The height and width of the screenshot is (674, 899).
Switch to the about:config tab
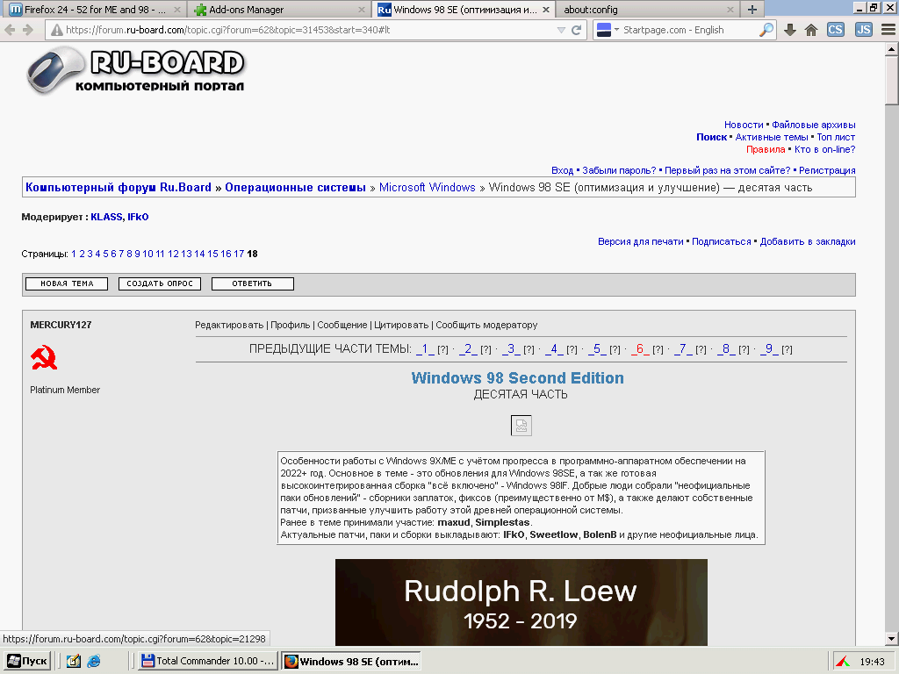(646, 9)
